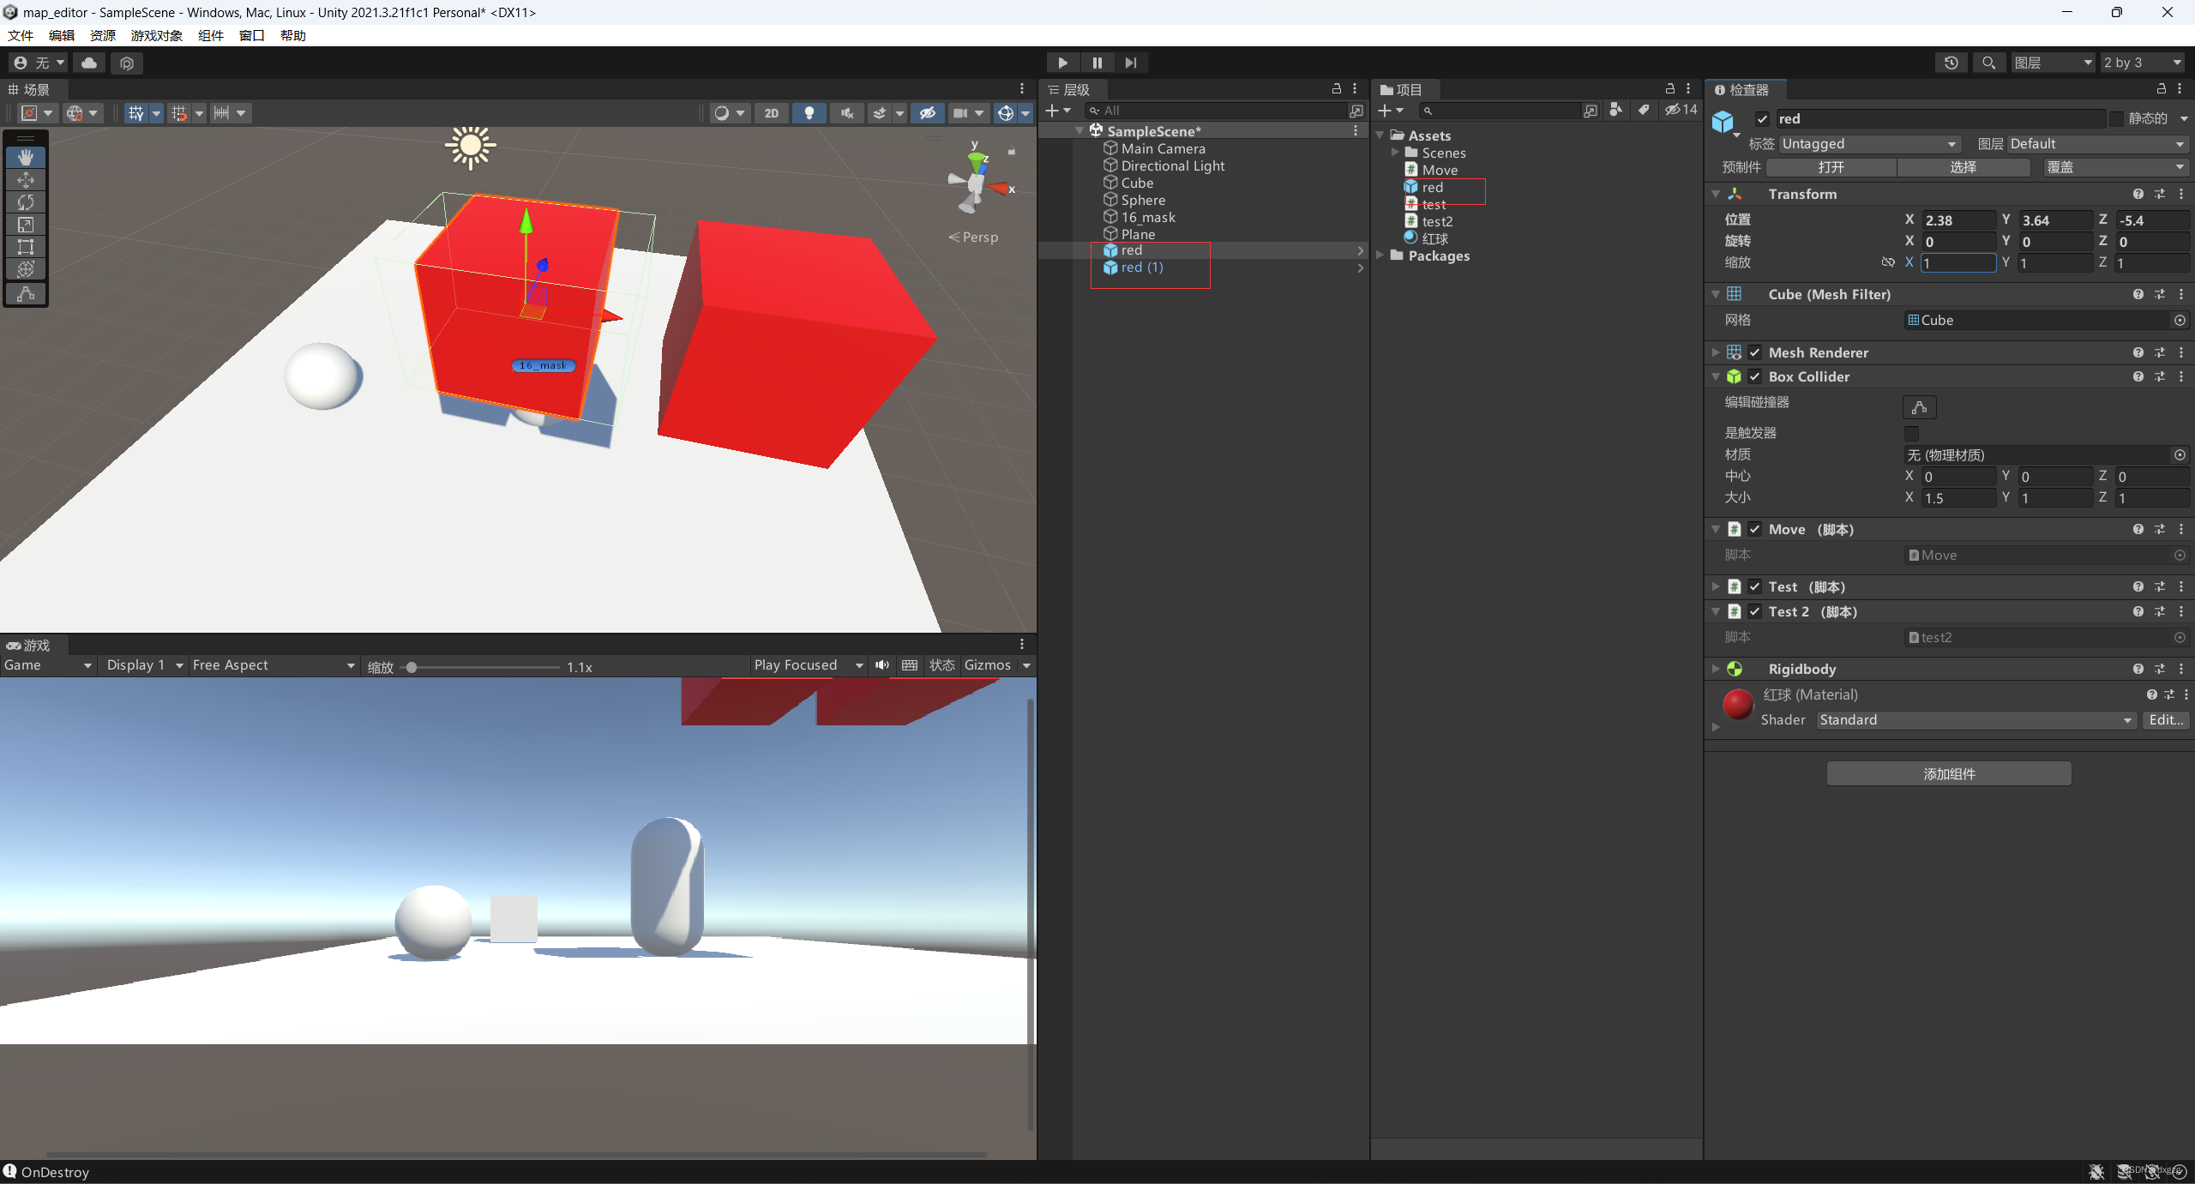Expand the Packages folder tree item
This screenshot has width=2195, height=1184.
(1381, 256)
